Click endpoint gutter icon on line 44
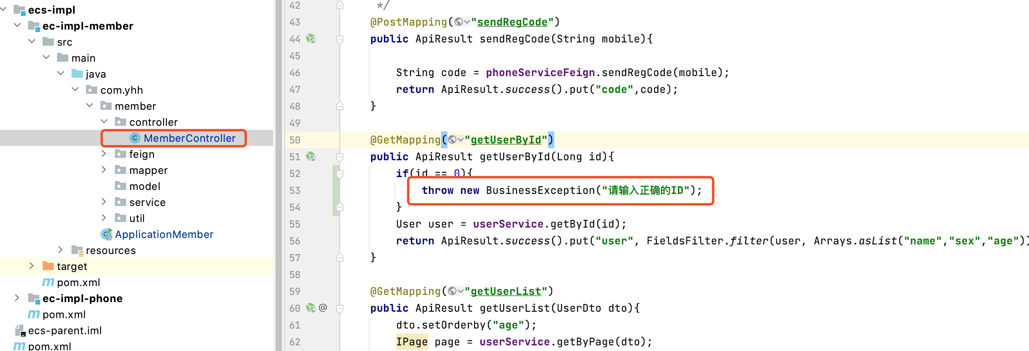Screen dimensions: 1029x351 point(311,39)
